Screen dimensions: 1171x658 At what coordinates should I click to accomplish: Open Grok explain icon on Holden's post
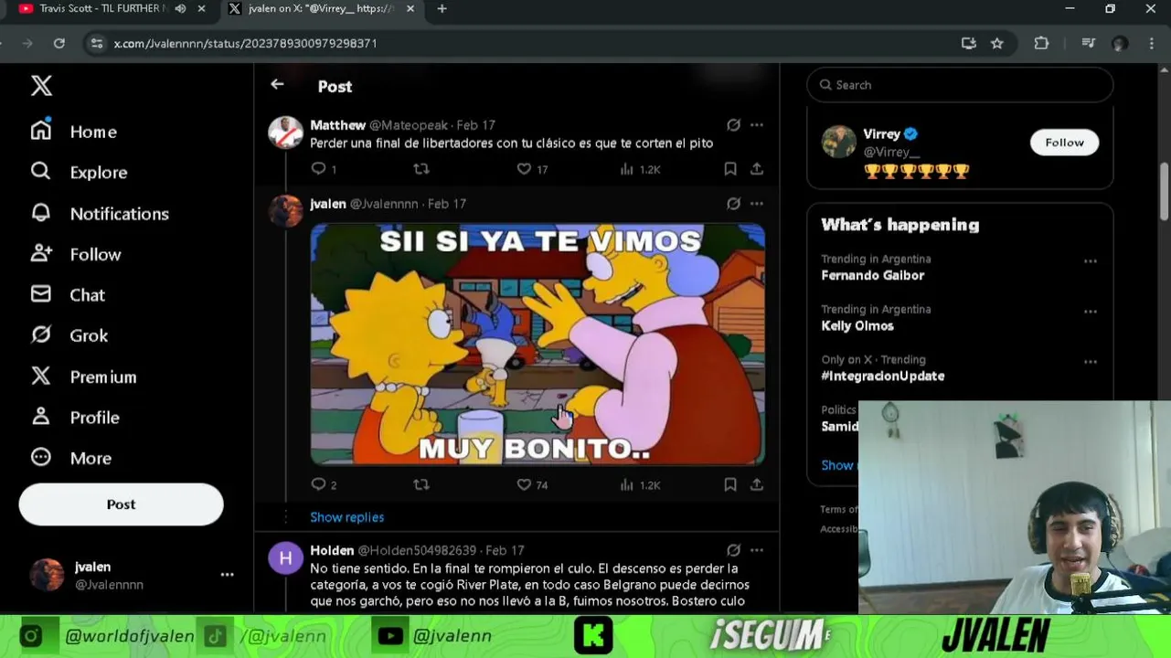733,550
